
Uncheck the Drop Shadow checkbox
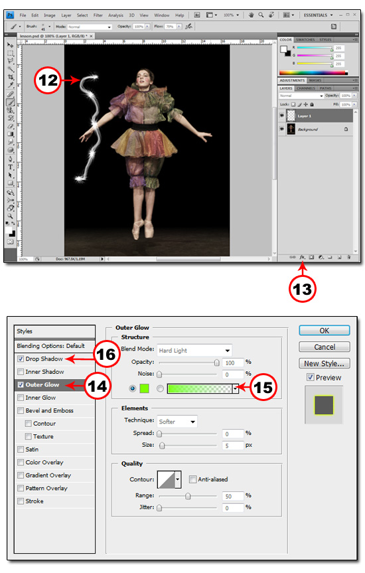21,359
